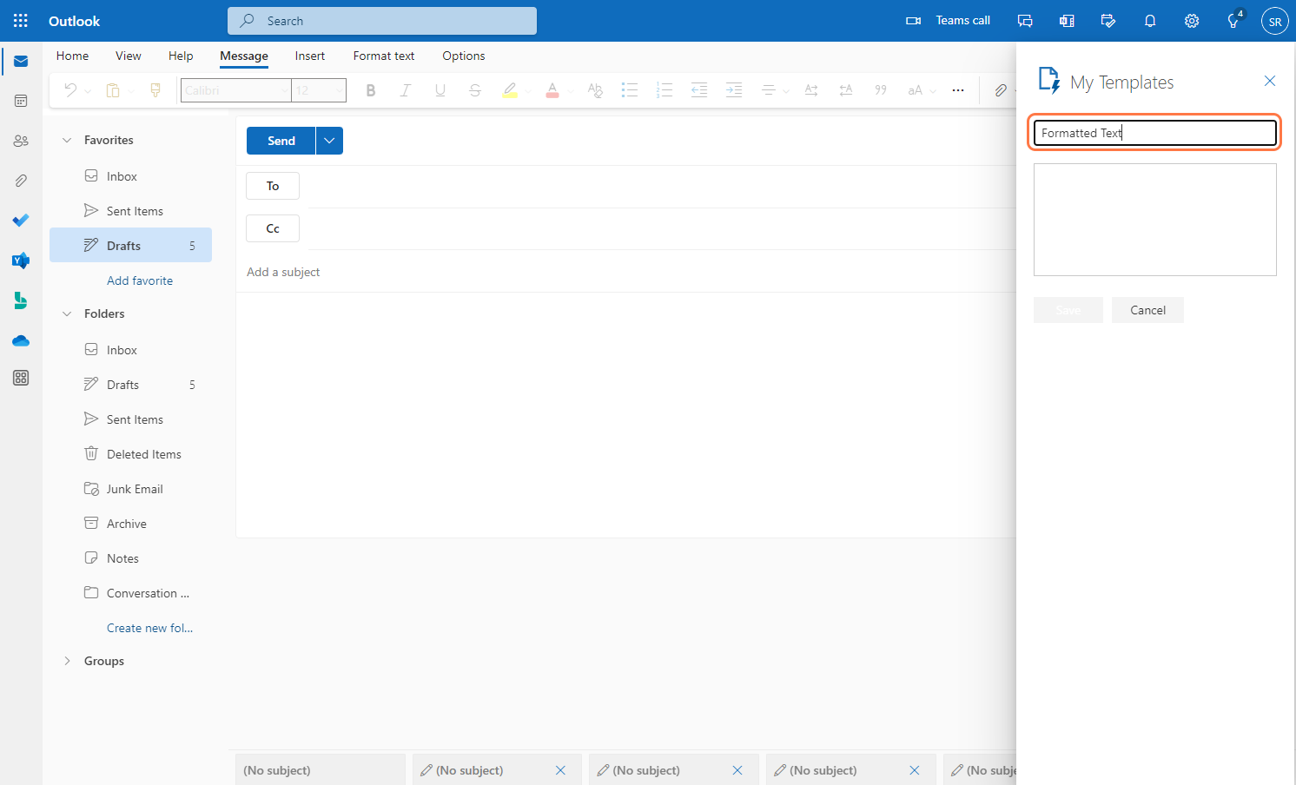Open highlight color dropdown arrow
The width and height of the screenshot is (1296, 785).
[527, 90]
